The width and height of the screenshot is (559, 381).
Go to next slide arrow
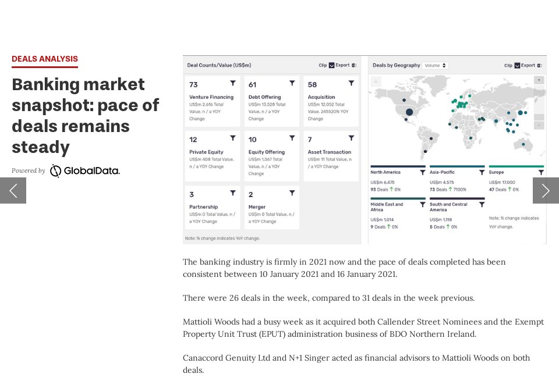pyautogui.click(x=546, y=190)
